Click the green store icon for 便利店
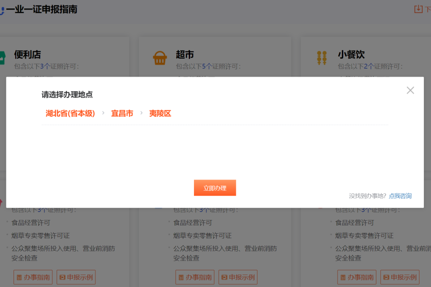Screen dimensions: 431x287 pos(2,58)
